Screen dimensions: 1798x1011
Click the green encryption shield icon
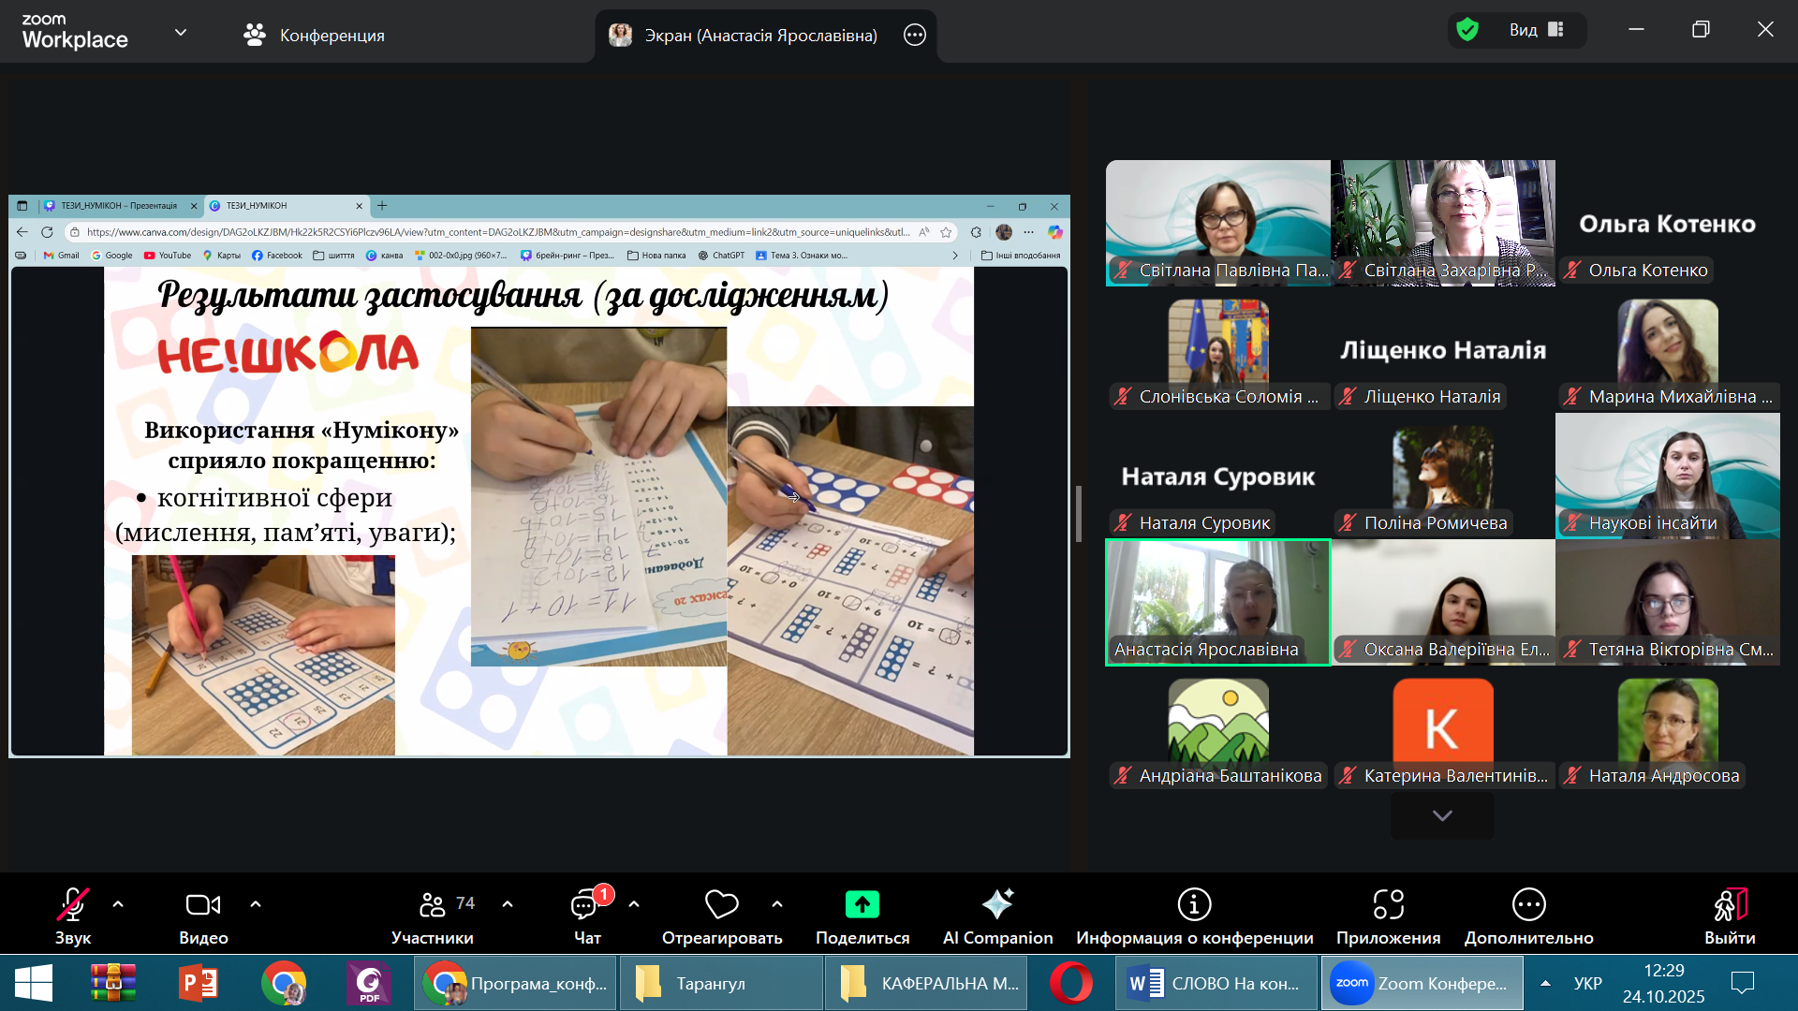(x=1467, y=30)
